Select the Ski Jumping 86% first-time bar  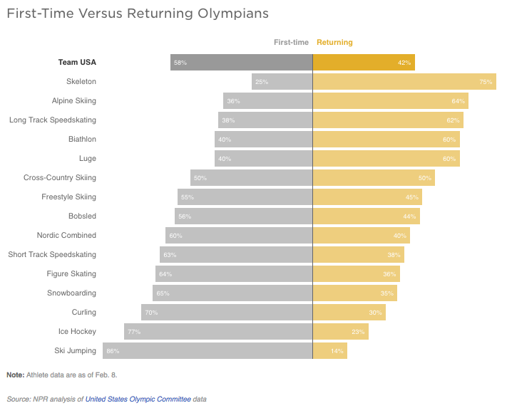pos(208,350)
